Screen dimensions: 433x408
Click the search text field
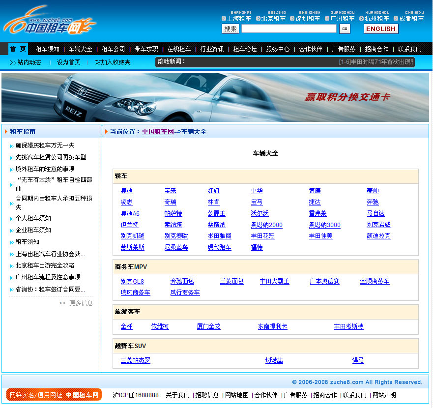coord(289,29)
